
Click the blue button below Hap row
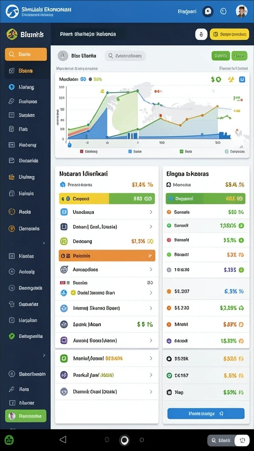pos(206,414)
